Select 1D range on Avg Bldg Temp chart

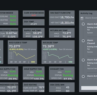(x=55, y=62)
